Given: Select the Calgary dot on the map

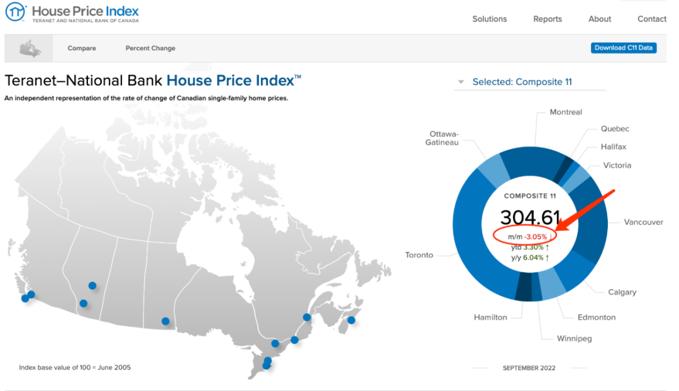Looking at the screenshot, I should point(84,304).
